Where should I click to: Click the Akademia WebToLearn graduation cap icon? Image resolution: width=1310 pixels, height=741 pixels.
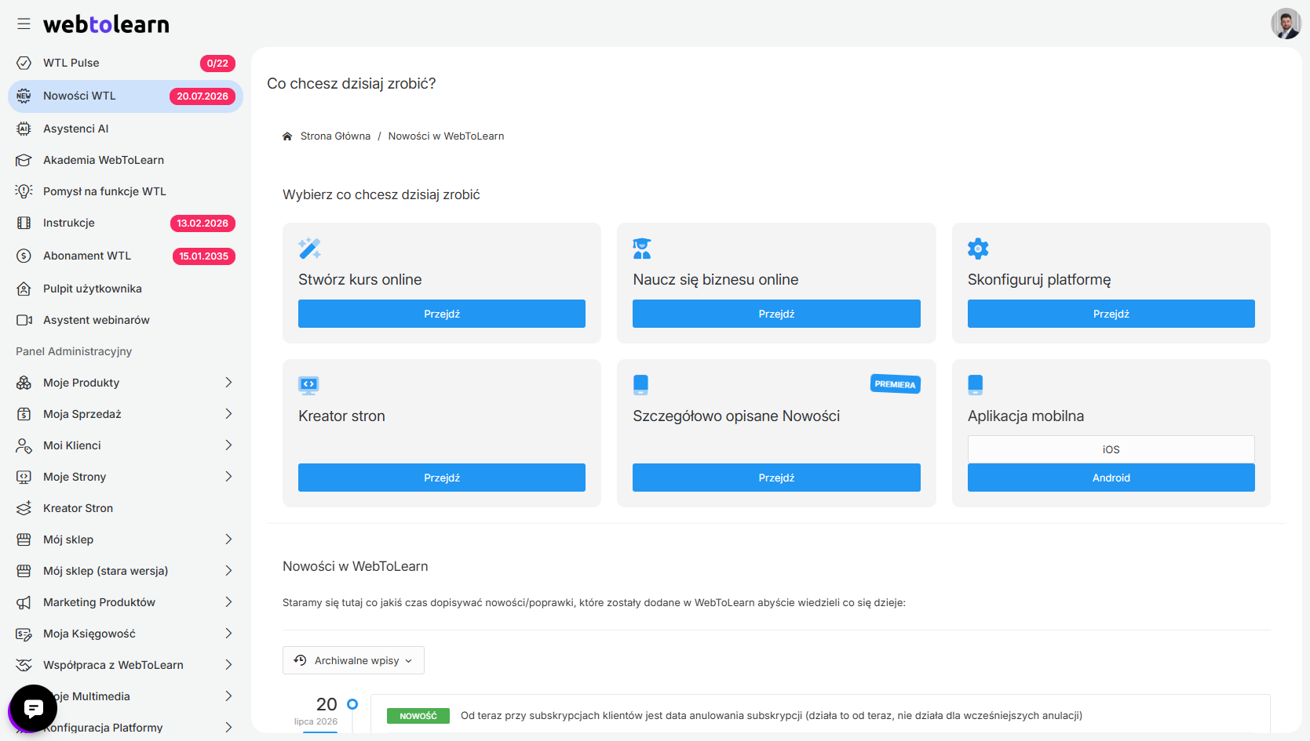[x=24, y=160]
